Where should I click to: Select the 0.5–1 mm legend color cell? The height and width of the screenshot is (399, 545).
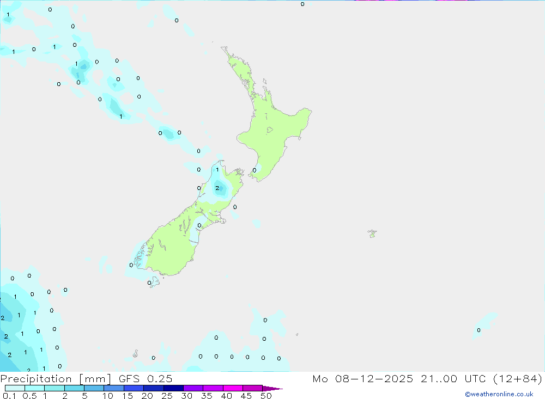click(34, 388)
